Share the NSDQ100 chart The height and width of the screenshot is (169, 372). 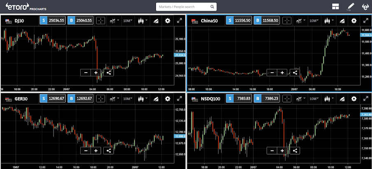click(x=295, y=151)
